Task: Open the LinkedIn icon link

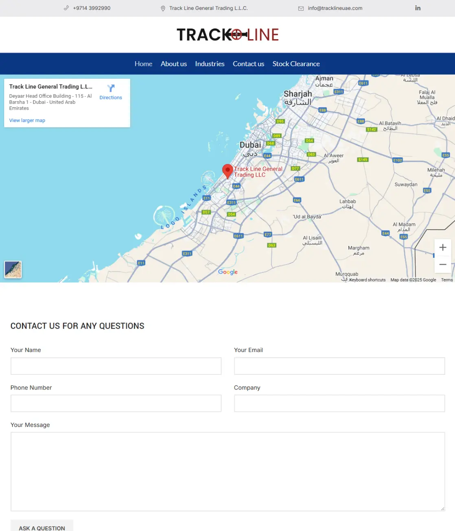Action: click(x=418, y=8)
